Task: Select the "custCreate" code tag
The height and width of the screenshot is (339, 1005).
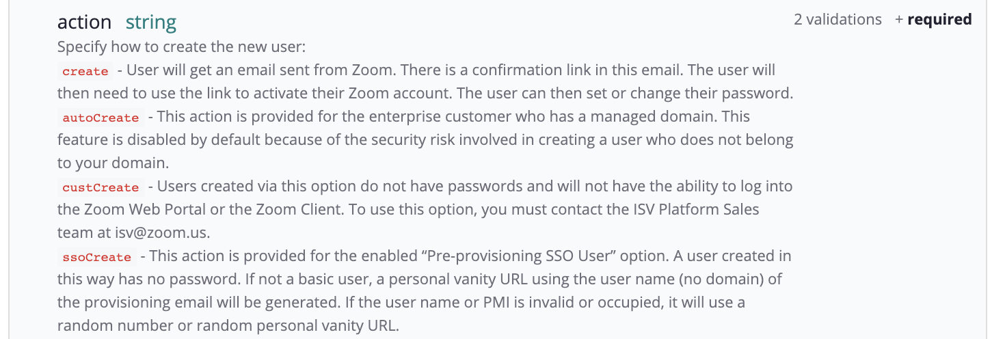Action: [x=100, y=187]
